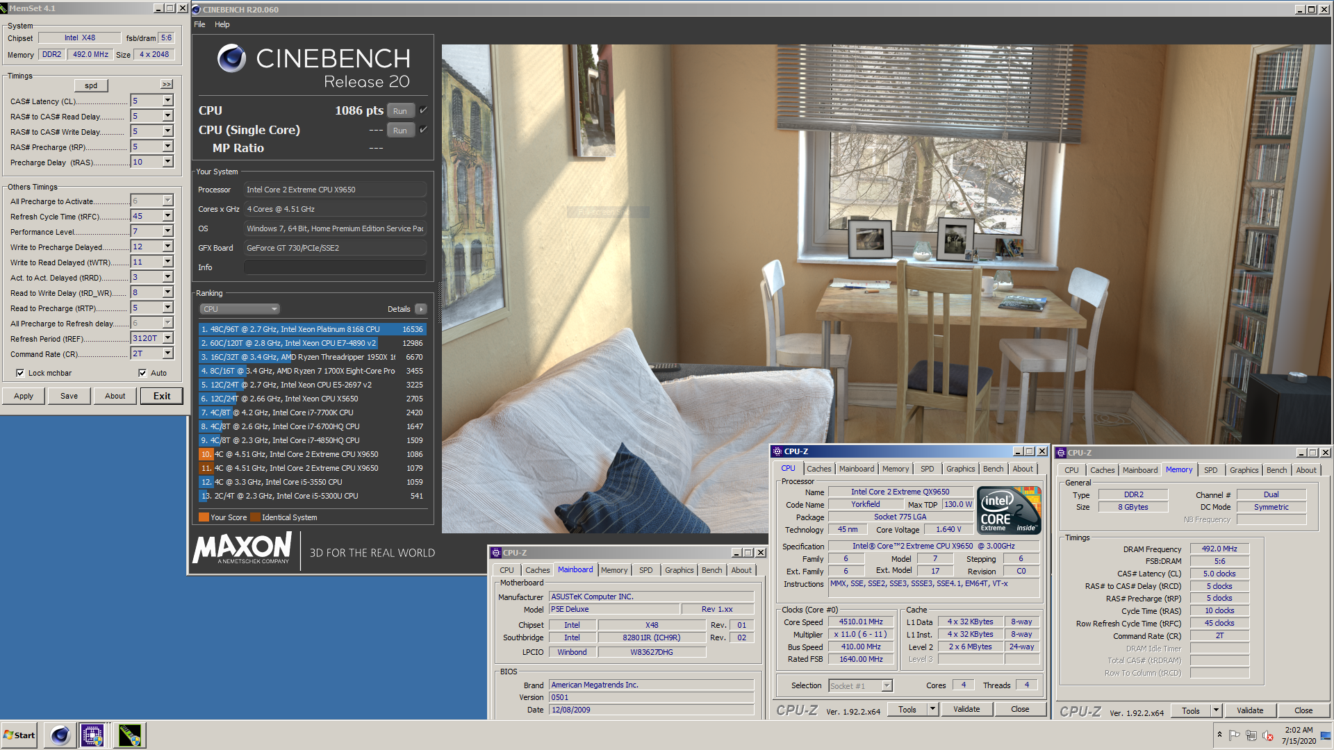Viewport: 1334px width, 750px height.
Task: Open the RAS# Precharge (tRP) dropdown
Action: point(167,147)
